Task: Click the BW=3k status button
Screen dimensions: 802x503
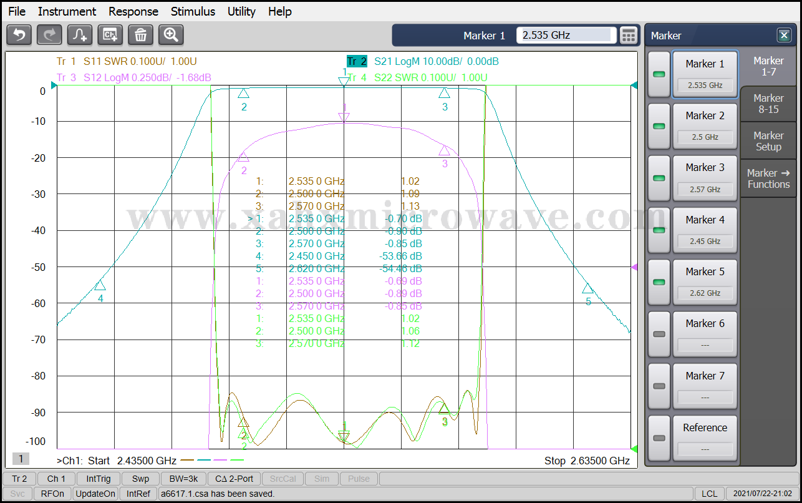Action: pos(184,479)
